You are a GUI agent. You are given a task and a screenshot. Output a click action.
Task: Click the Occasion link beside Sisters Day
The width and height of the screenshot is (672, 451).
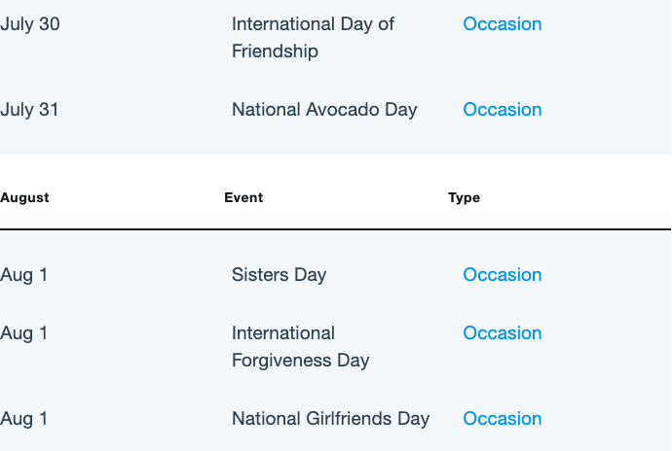coord(502,275)
